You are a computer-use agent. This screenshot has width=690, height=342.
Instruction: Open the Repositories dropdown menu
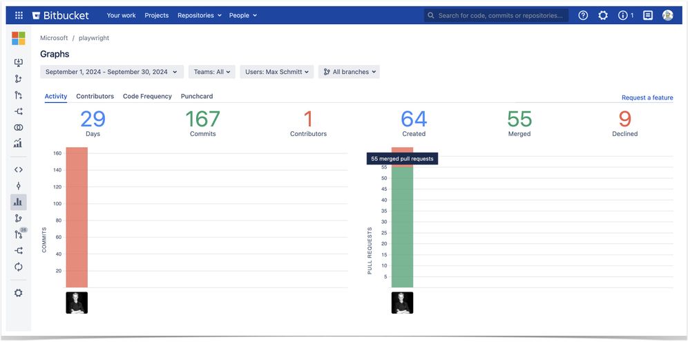(x=200, y=15)
